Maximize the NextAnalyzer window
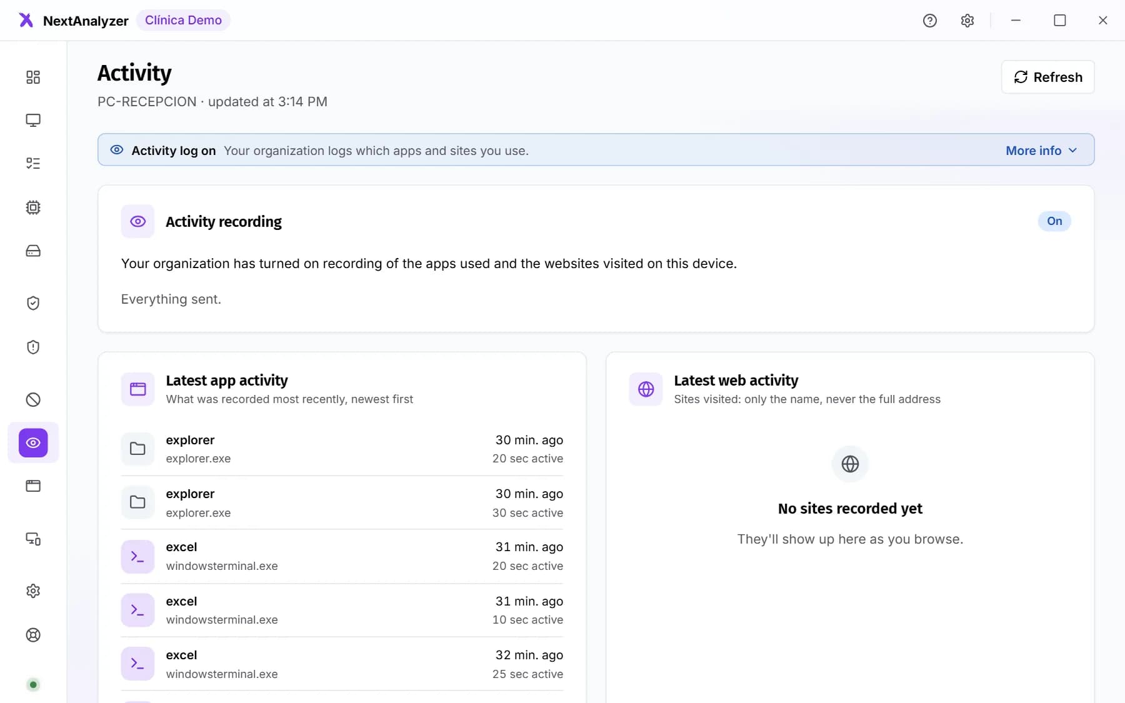The width and height of the screenshot is (1125, 703). click(1060, 21)
